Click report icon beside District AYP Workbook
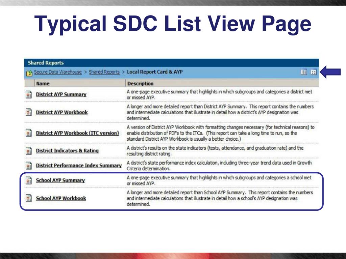 tap(29, 112)
